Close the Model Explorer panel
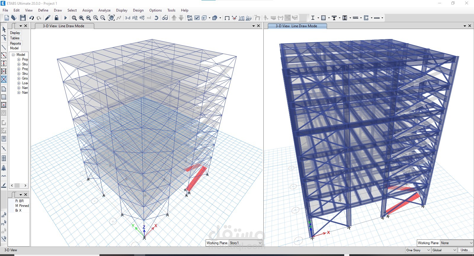 click(x=26, y=26)
